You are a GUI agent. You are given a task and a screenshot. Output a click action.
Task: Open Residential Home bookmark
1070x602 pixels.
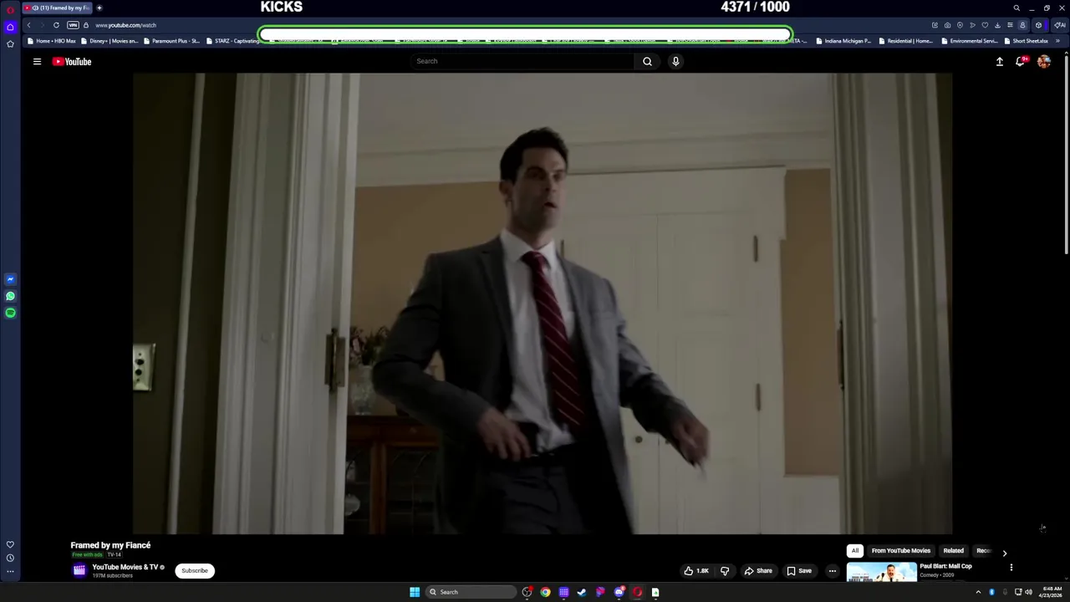coord(905,41)
